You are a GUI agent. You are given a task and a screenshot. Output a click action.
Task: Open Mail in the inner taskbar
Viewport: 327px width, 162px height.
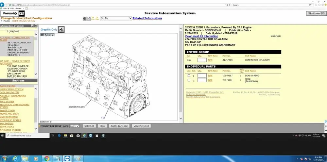pos(78,136)
